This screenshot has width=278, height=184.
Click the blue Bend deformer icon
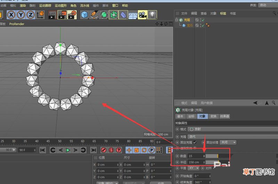[x=123, y=15]
